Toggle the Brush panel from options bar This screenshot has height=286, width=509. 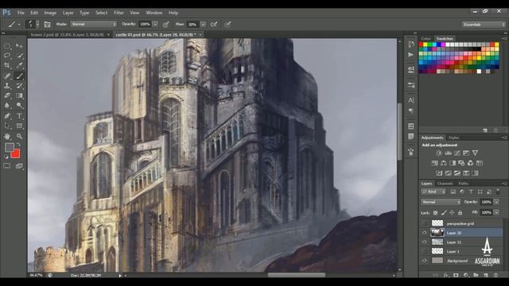click(x=48, y=25)
